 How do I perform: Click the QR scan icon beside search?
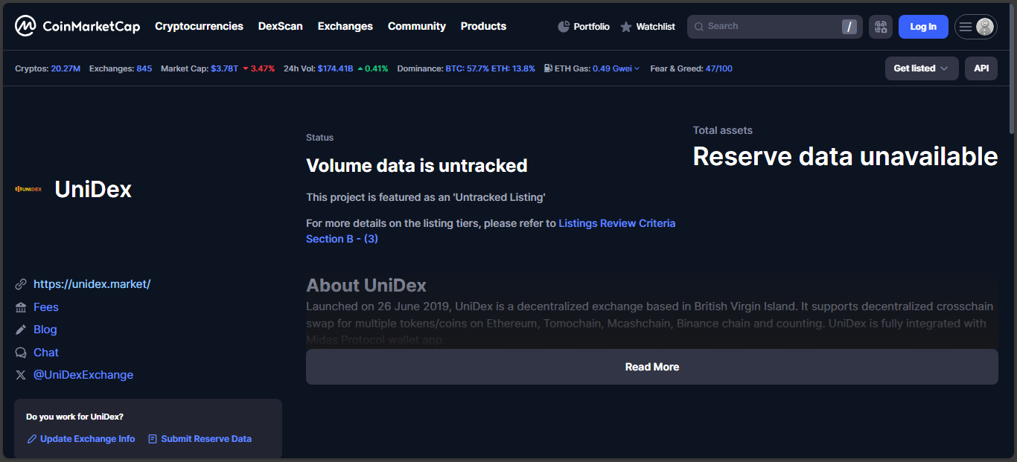881,27
